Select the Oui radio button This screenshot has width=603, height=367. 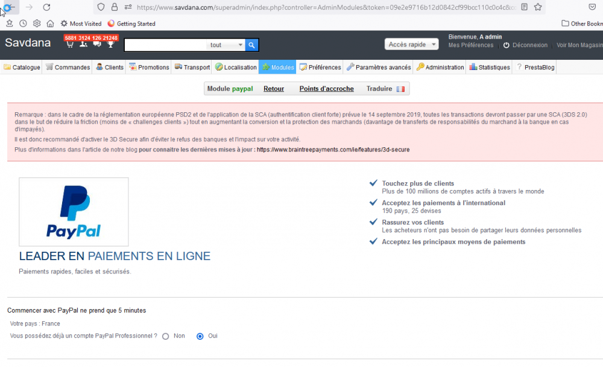coord(200,336)
